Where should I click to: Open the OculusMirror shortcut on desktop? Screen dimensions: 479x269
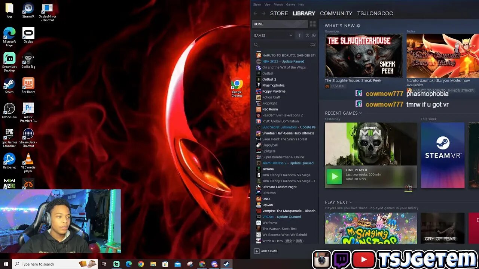[47, 13]
